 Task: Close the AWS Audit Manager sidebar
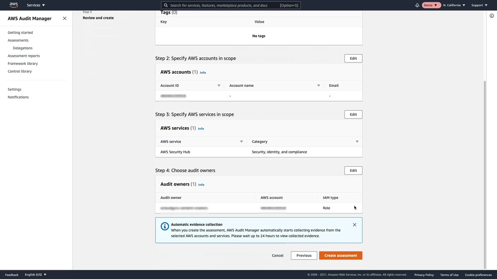pos(64,18)
